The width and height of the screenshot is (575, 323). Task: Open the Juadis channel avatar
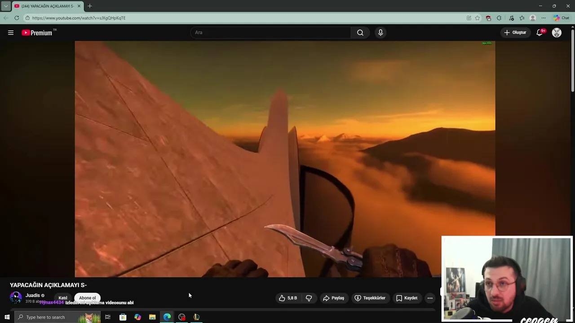[x=16, y=297]
